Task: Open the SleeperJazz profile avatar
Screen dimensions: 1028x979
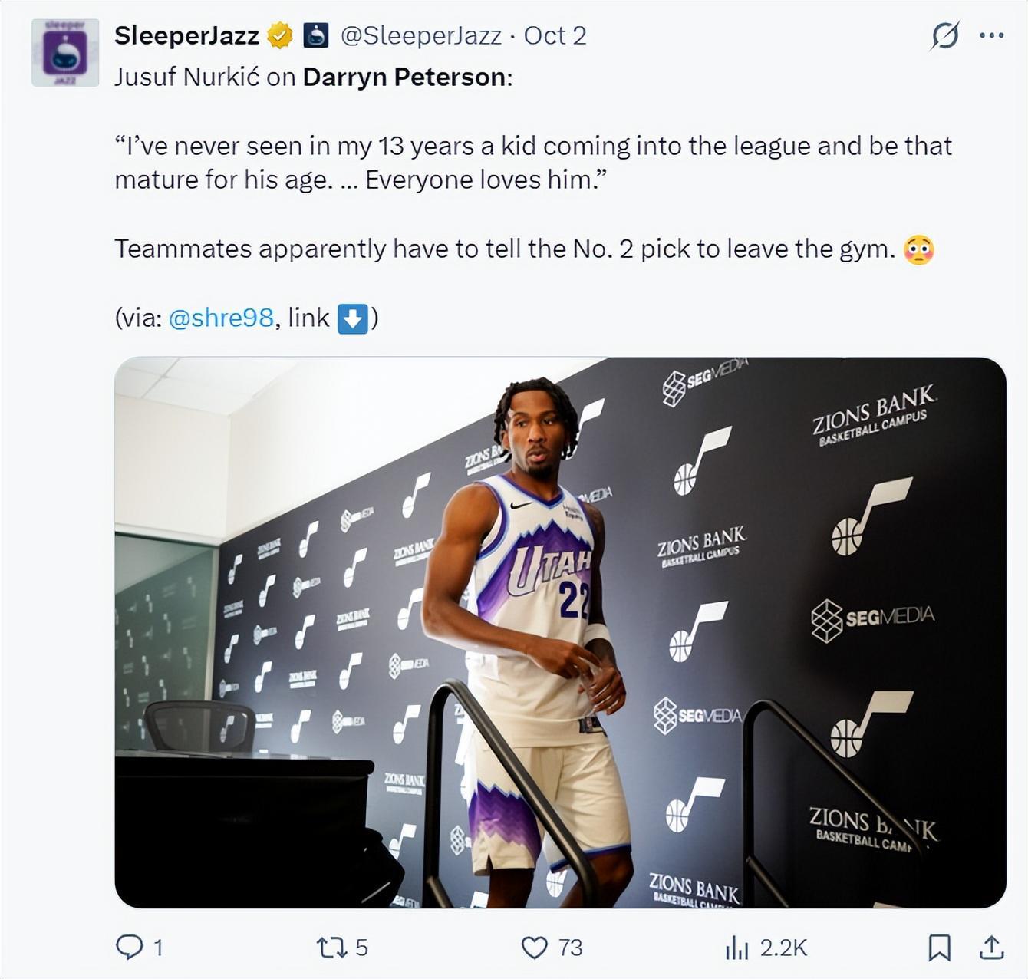Action: (x=65, y=53)
